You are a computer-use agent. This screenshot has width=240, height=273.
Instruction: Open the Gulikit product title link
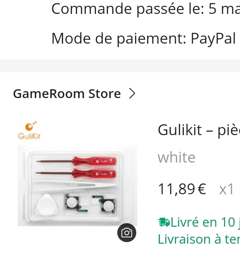tap(199, 130)
